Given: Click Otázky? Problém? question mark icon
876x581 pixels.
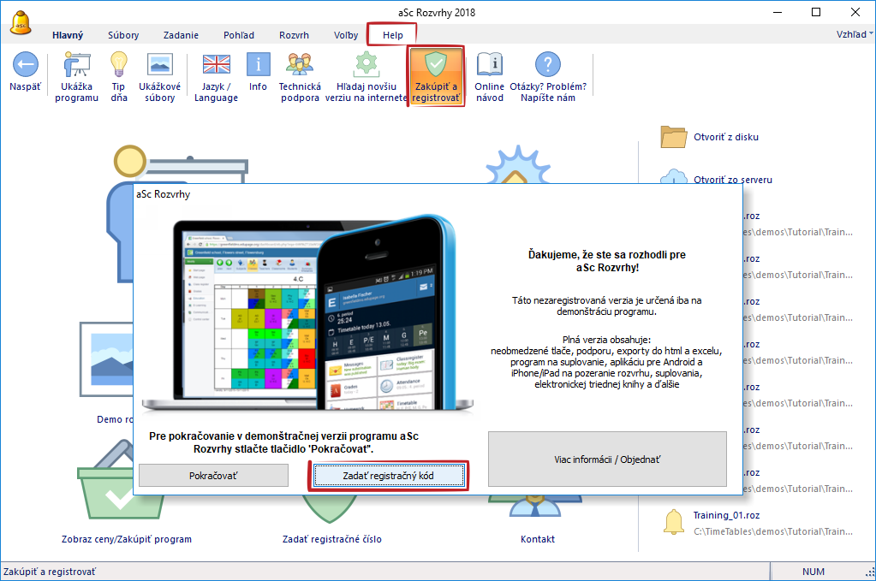Looking at the screenshot, I should coord(548,66).
